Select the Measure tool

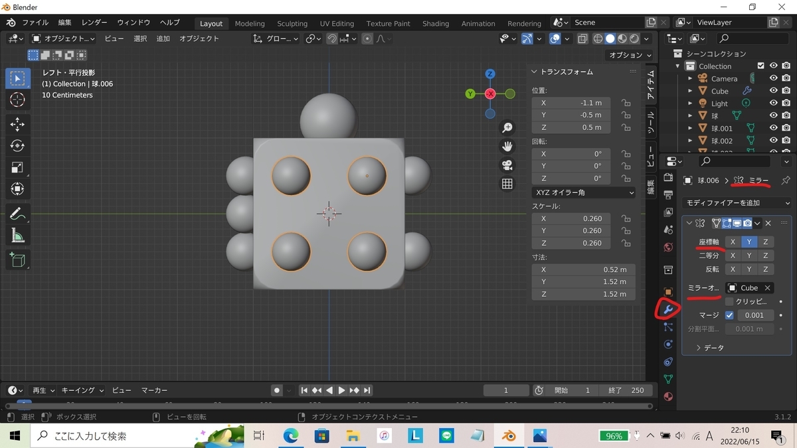click(x=18, y=236)
